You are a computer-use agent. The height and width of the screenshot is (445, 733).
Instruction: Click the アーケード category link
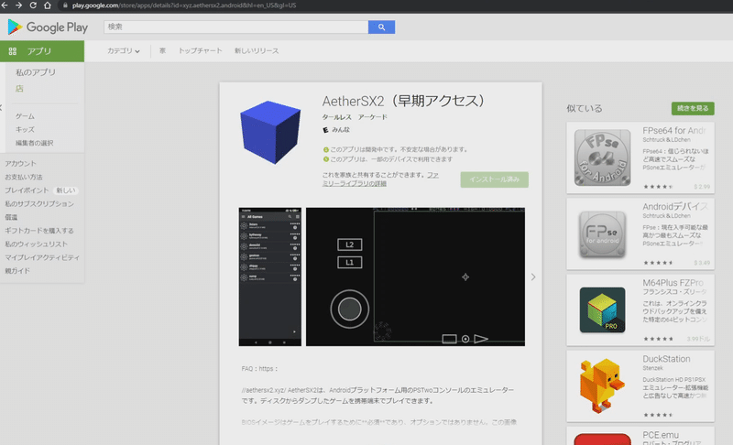(373, 117)
